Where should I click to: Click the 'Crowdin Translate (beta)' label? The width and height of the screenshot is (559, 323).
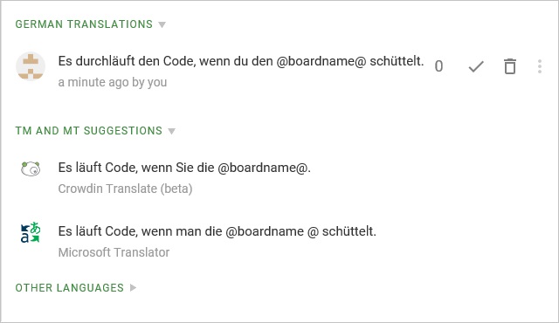(x=125, y=189)
